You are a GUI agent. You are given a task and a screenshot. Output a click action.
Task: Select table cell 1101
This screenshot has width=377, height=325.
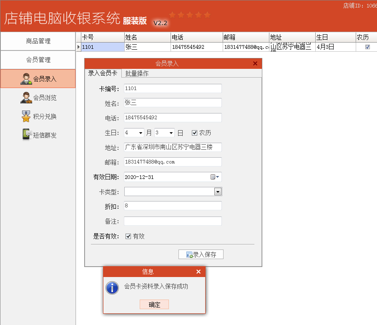[103, 47]
